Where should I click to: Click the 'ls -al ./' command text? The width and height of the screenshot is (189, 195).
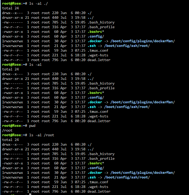click(x=39, y=4)
